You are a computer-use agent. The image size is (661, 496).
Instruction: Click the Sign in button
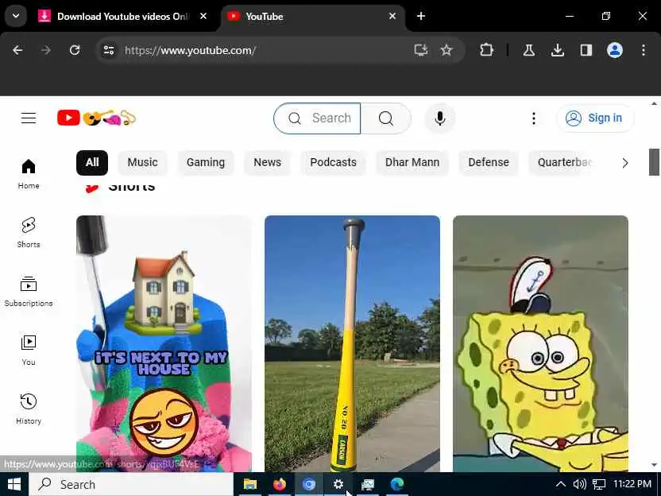click(595, 118)
